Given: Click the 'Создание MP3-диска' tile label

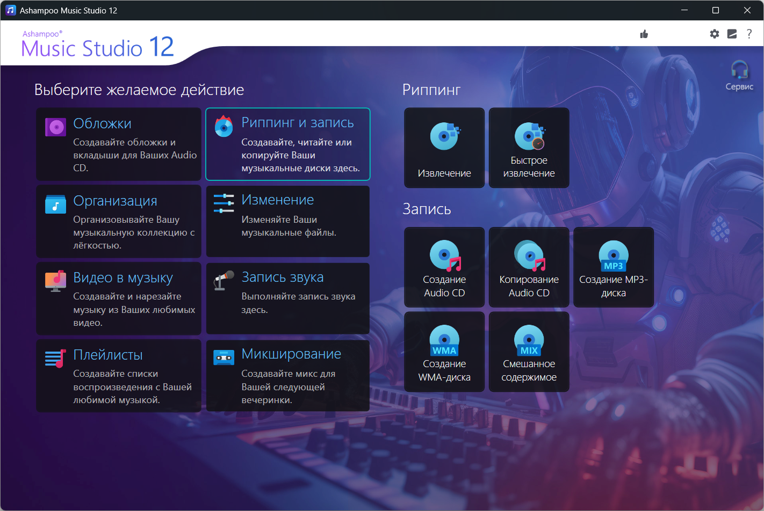Looking at the screenshot, I should [x=614, y=286].
